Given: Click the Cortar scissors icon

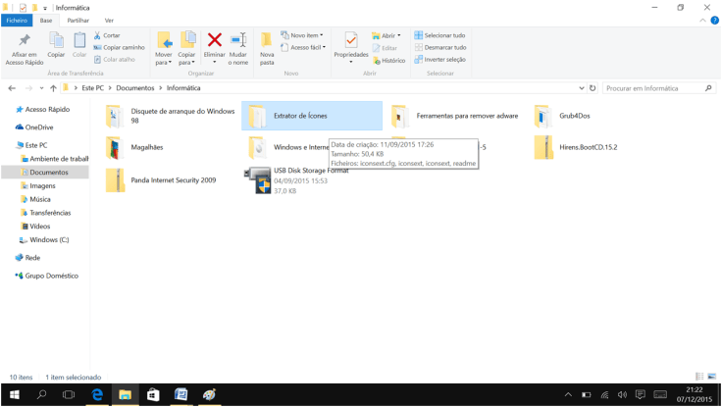Looking at the screenshot, I should click(x=98, y=35).
